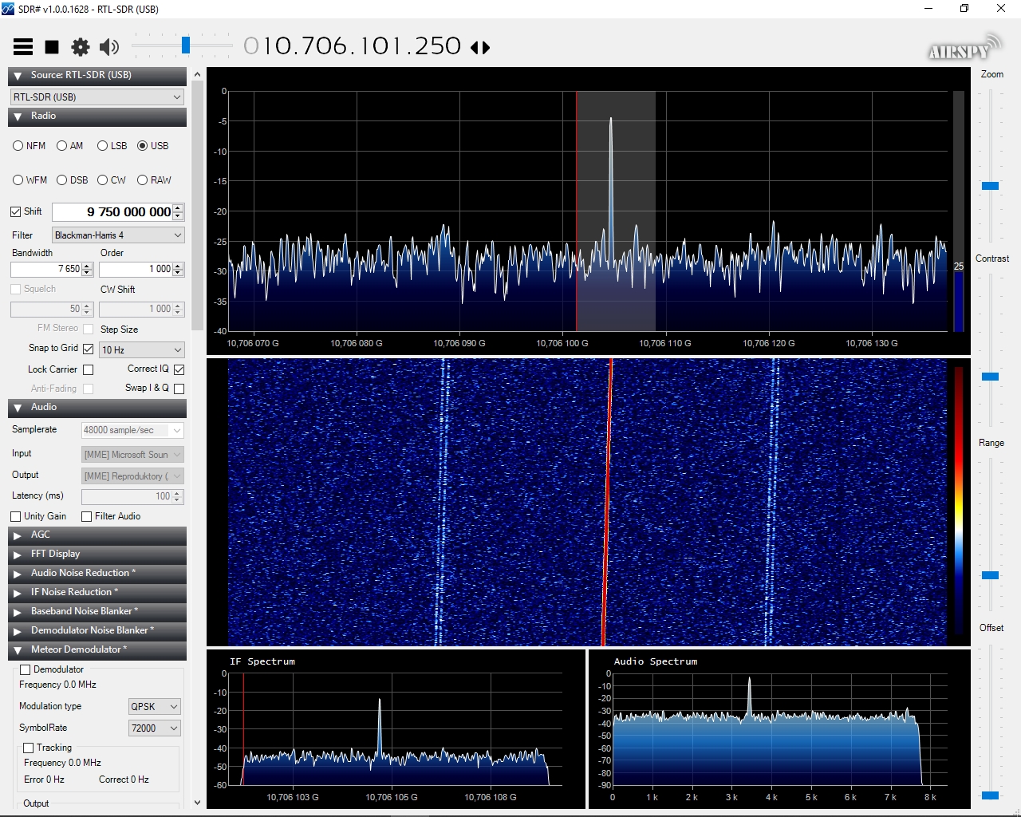Open the settings gear configuration

pyautogui.click(x=81, y=47)
